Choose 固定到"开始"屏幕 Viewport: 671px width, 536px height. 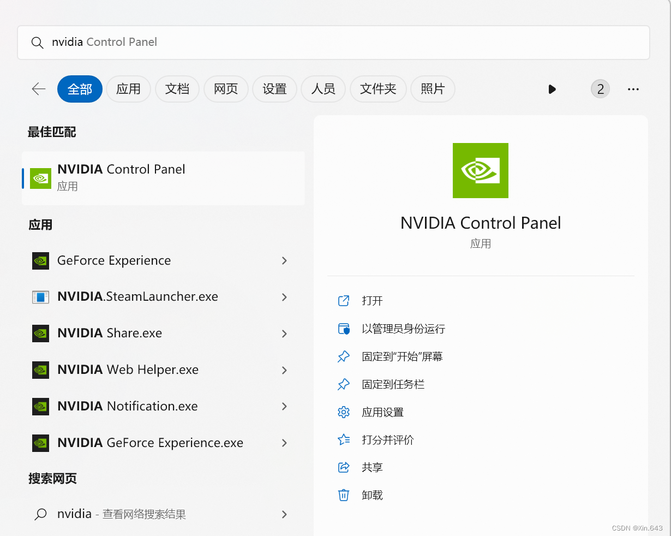(x=402, y=356)
